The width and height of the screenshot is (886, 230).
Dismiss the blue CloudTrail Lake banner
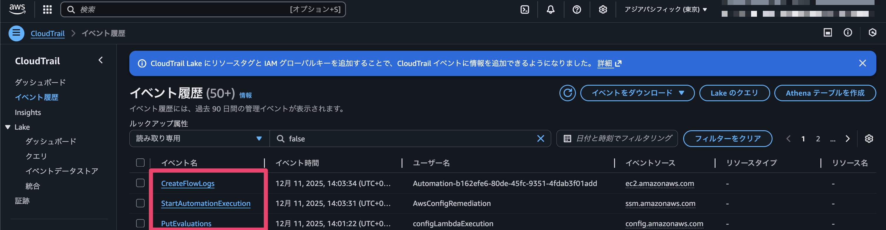click(862, 63)
